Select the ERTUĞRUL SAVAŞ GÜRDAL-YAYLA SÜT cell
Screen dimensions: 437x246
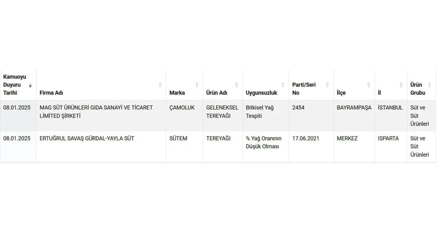(87, 138)
